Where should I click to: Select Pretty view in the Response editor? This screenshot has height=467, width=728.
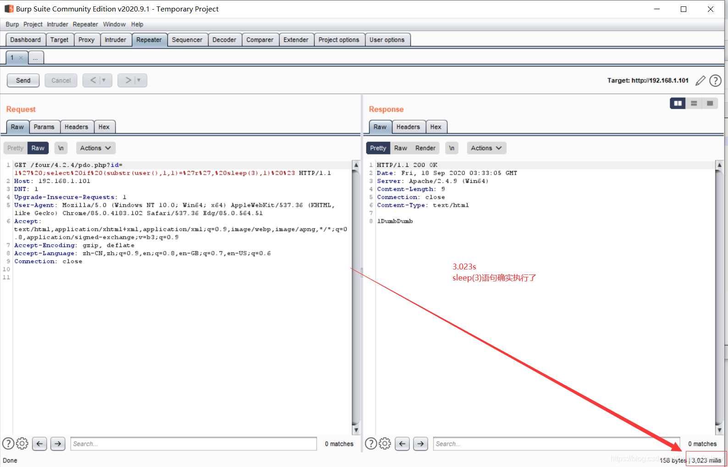pyautogui.click(x=378, y=148)
